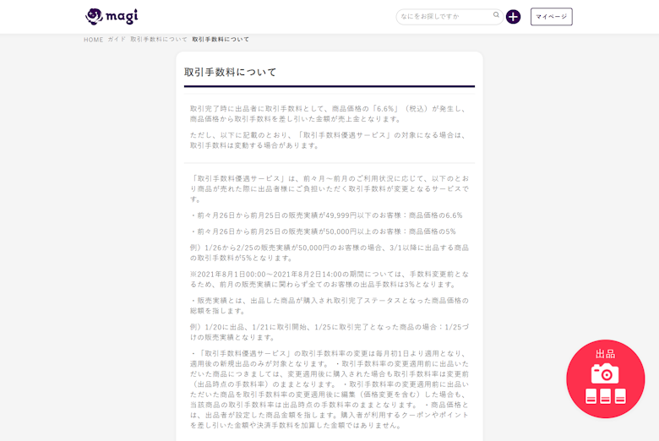This screenshot has height=441, width=659.
Task: Open マイページ from the header
Action: click(x=551, y=17)
